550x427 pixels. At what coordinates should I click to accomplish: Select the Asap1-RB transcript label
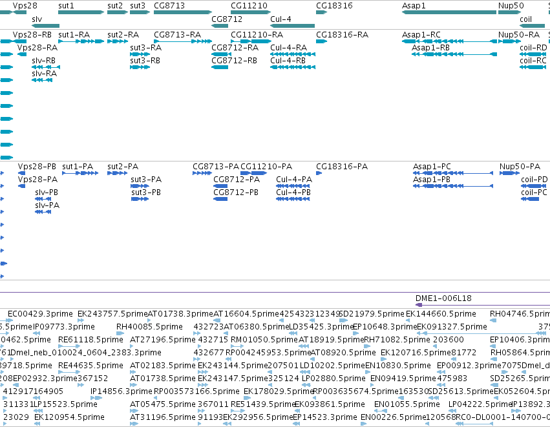(x=430, y=48)
